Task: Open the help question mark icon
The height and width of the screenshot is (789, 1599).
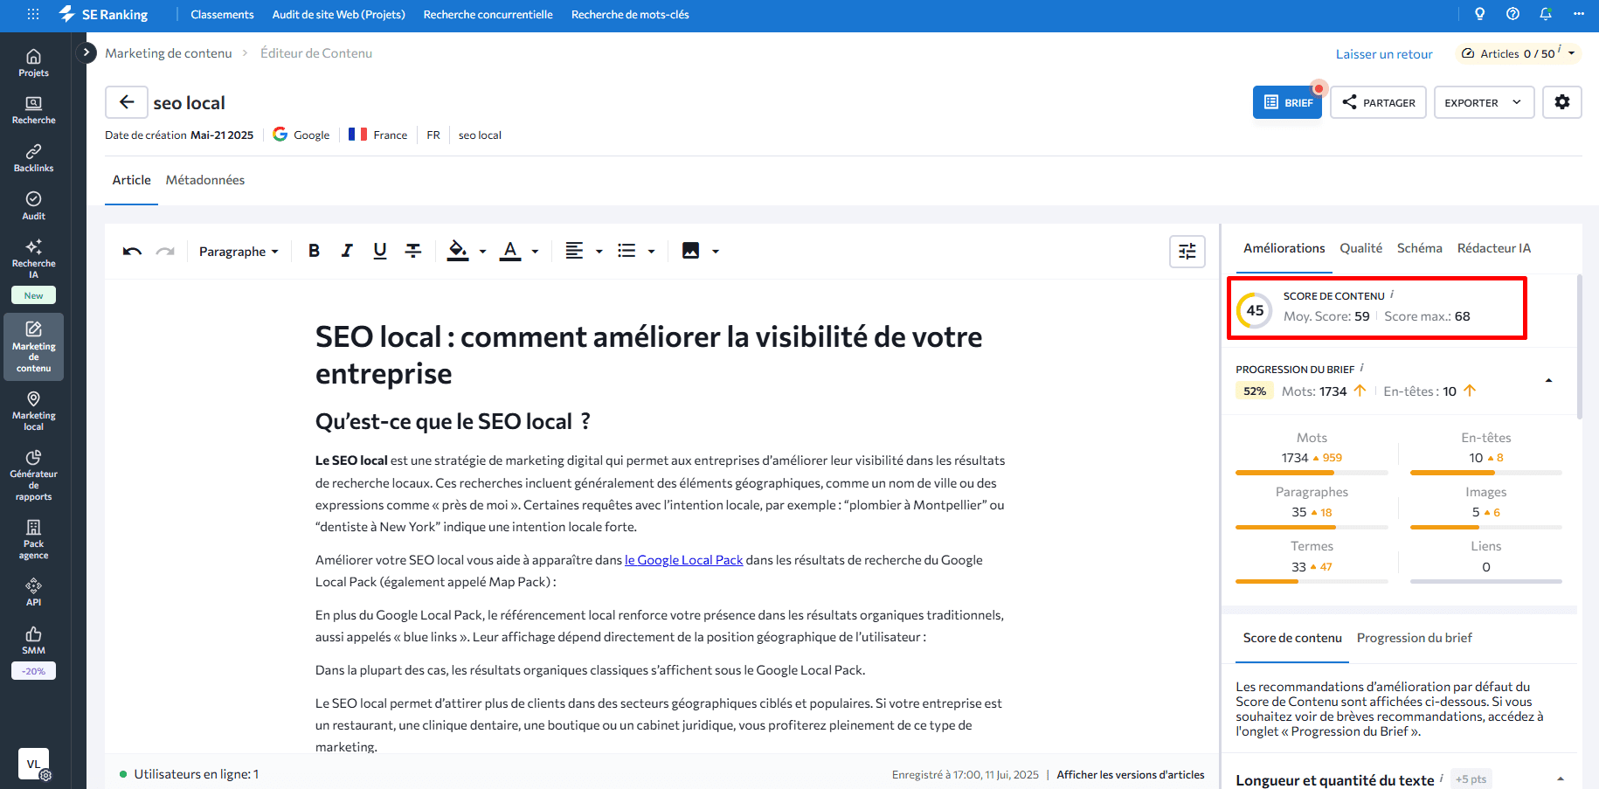Action: pyautogui.click(x=1512, y=14)
